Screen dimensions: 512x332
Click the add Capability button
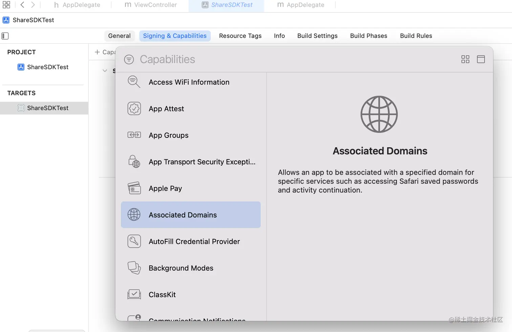pos(105,52)
